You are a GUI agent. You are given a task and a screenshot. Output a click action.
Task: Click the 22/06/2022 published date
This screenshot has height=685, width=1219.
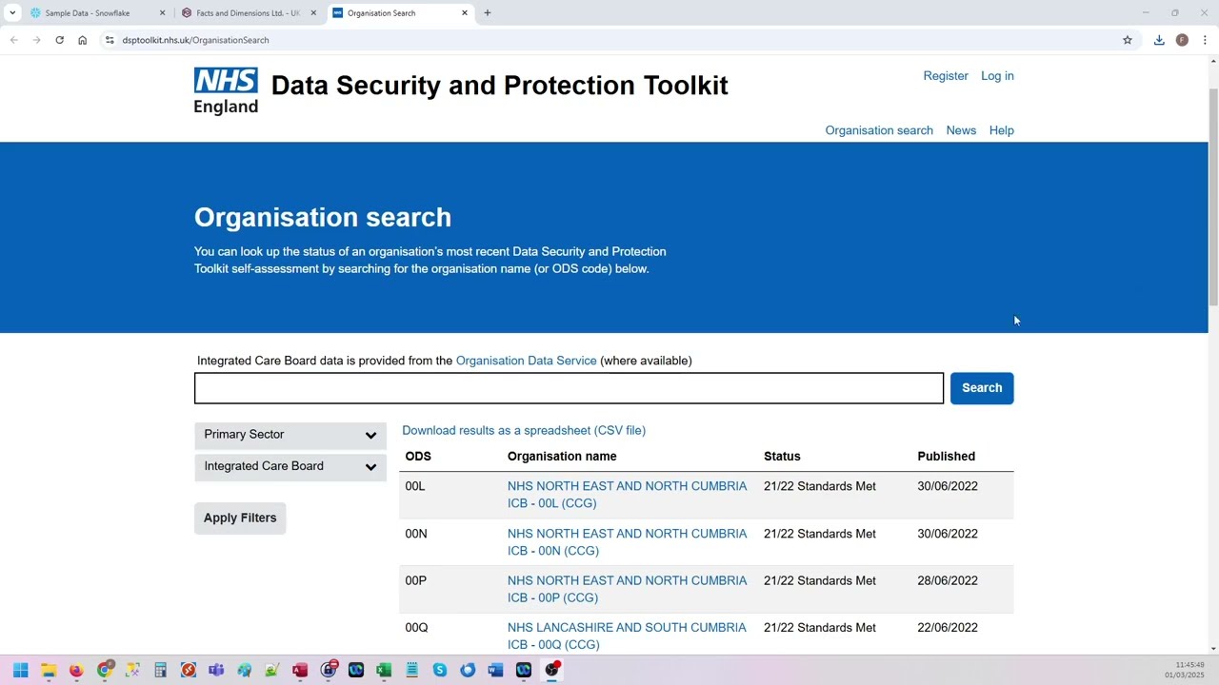coord(948,628)
